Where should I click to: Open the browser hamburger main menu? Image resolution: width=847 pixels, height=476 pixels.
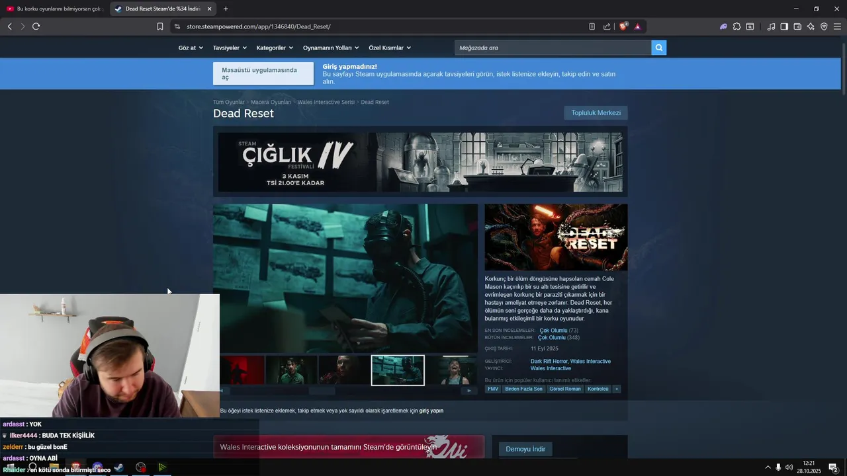coord(837,26)
